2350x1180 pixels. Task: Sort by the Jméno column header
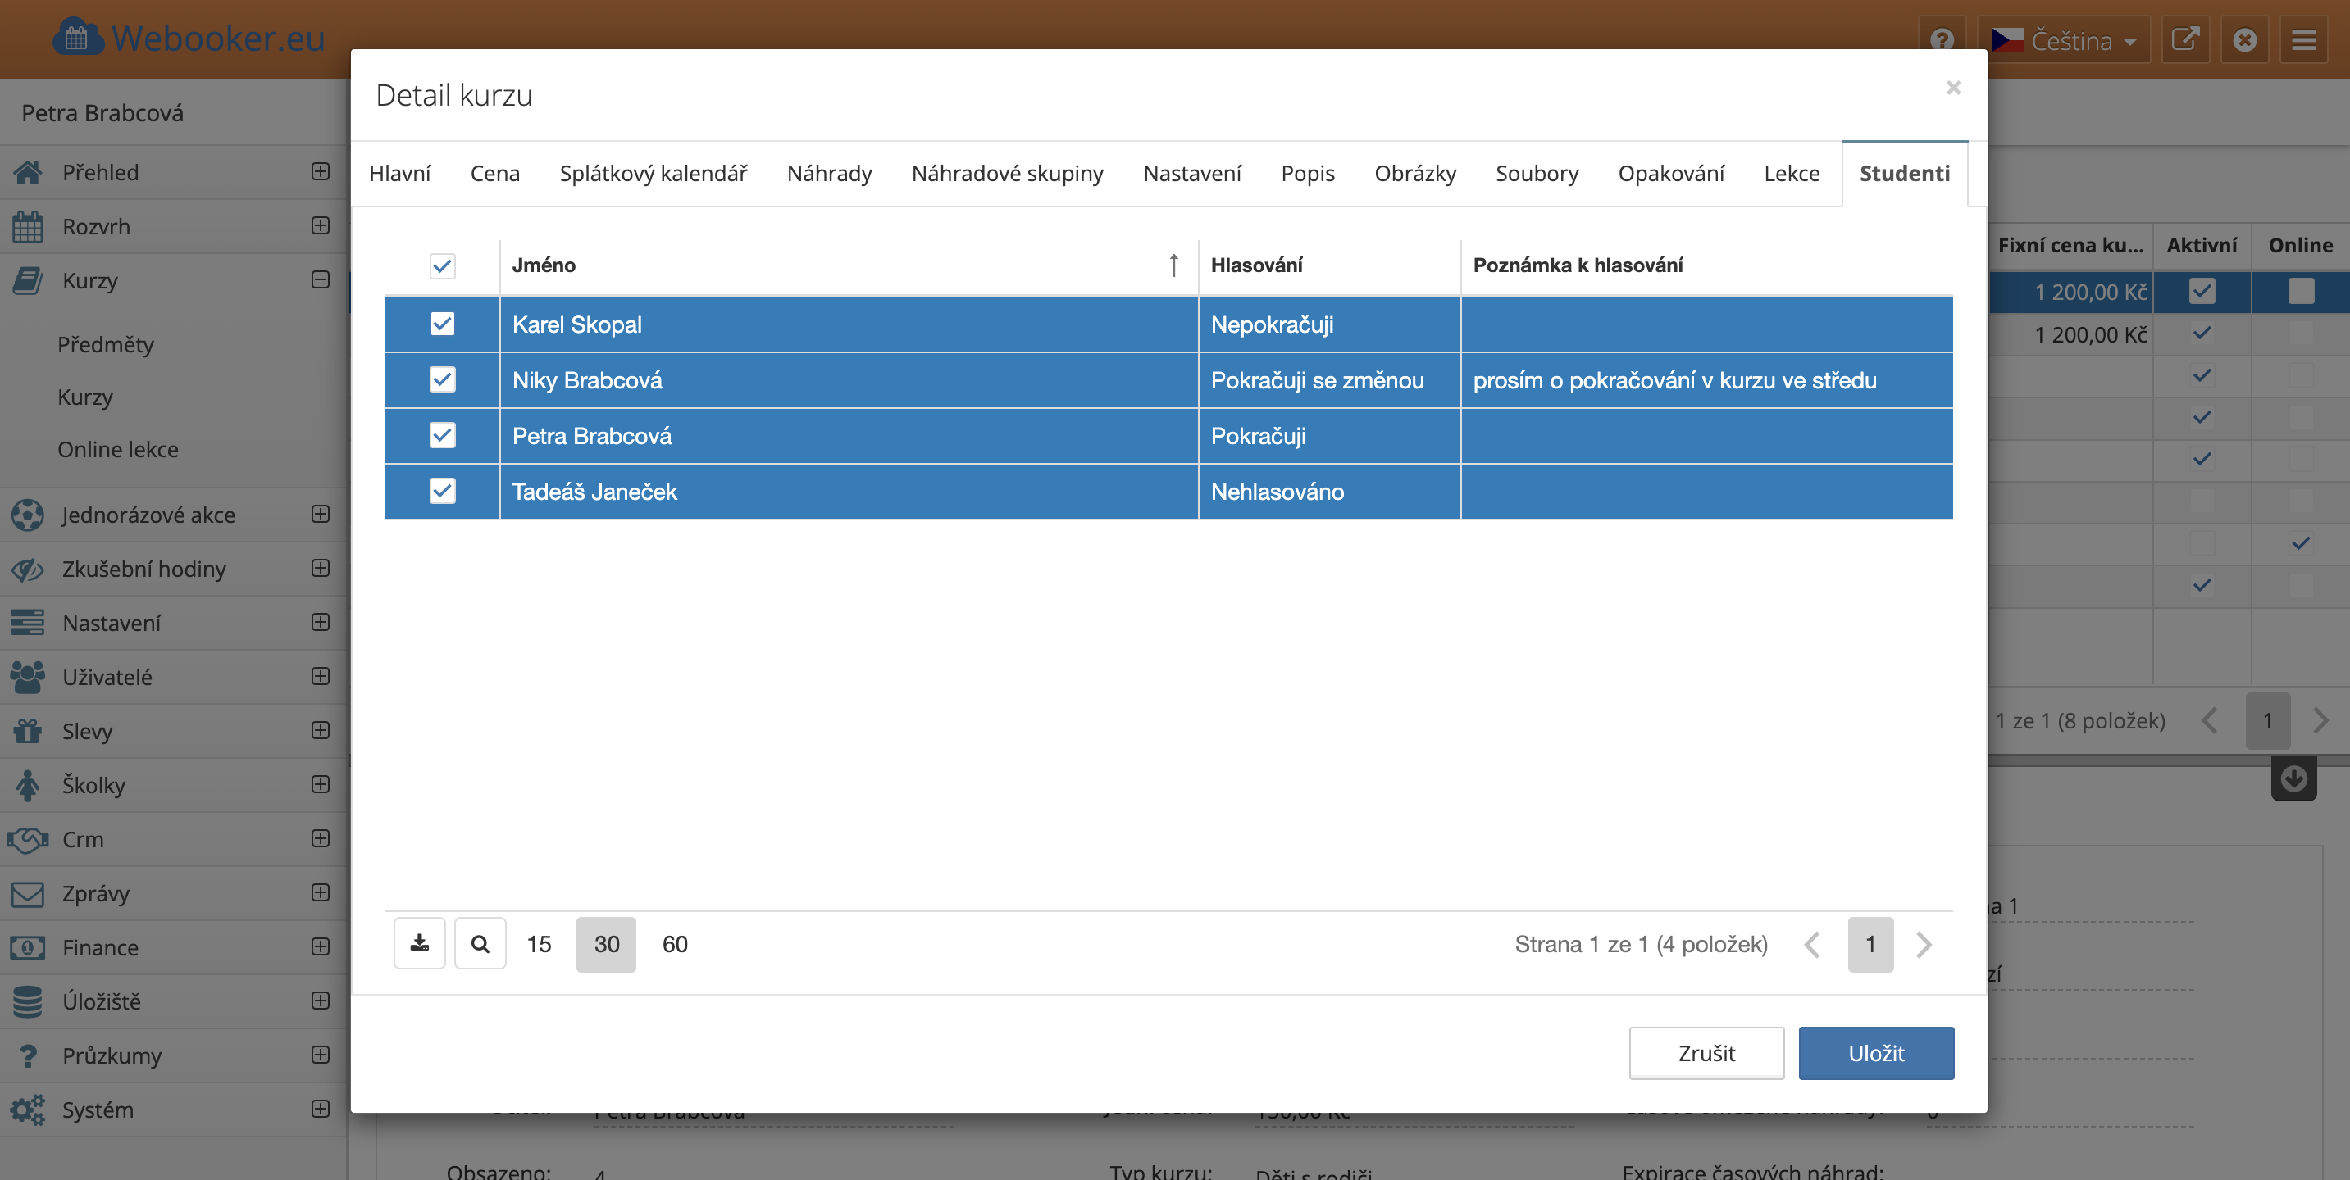544,265
